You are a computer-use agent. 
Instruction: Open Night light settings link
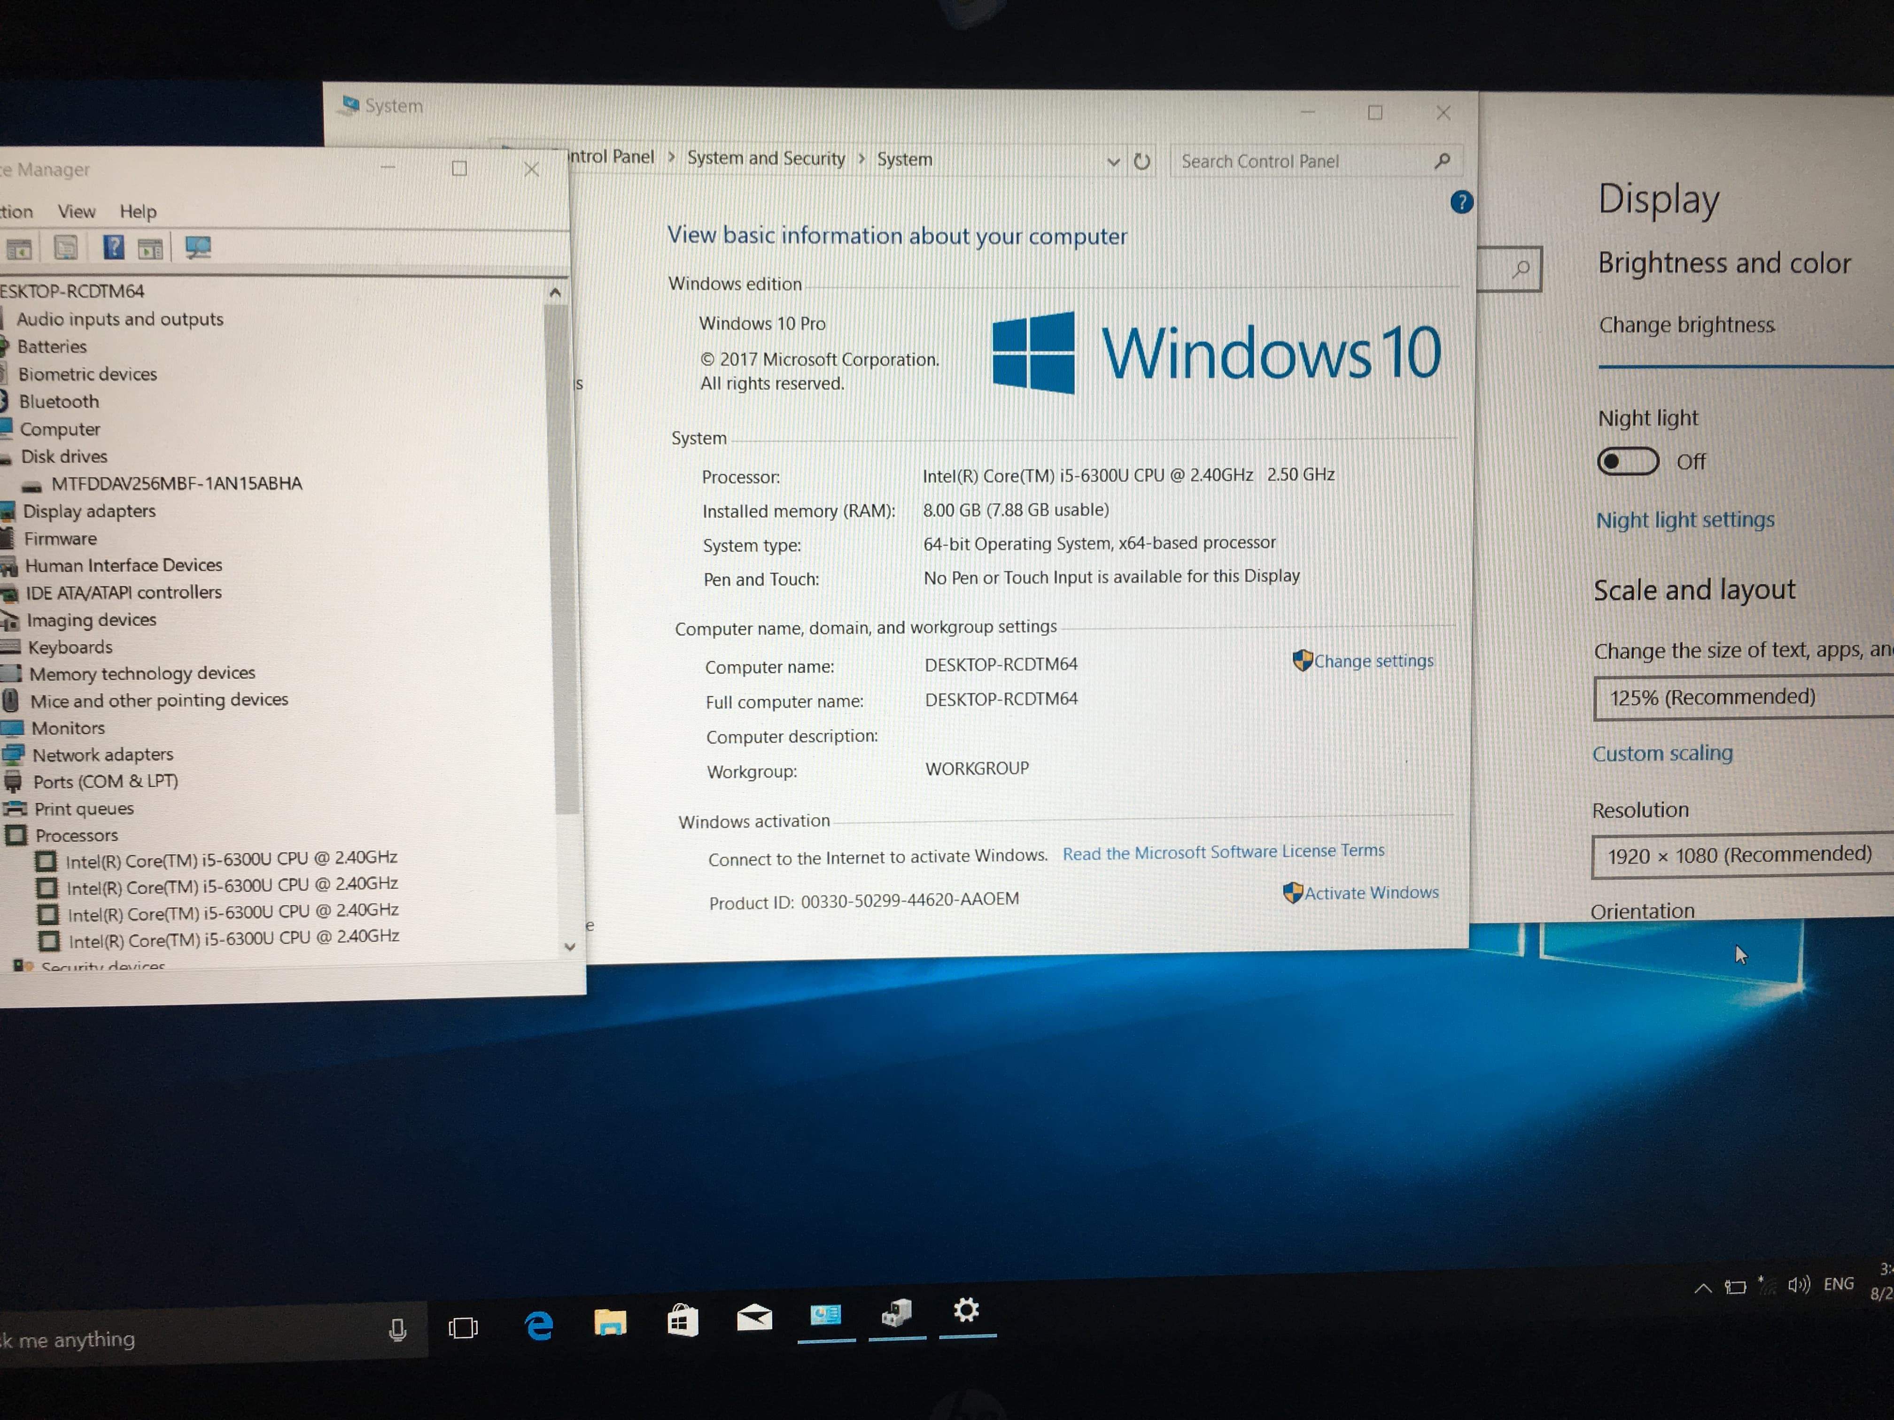coord(1685,519)
